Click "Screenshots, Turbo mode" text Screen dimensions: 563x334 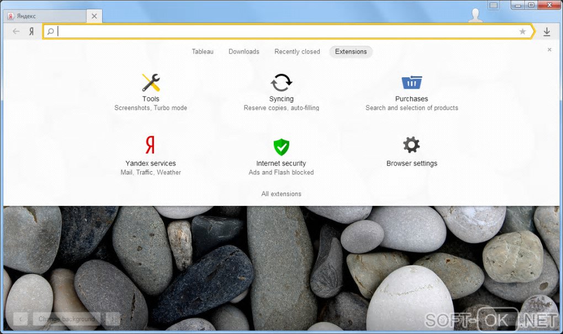(x=151, y=108)
